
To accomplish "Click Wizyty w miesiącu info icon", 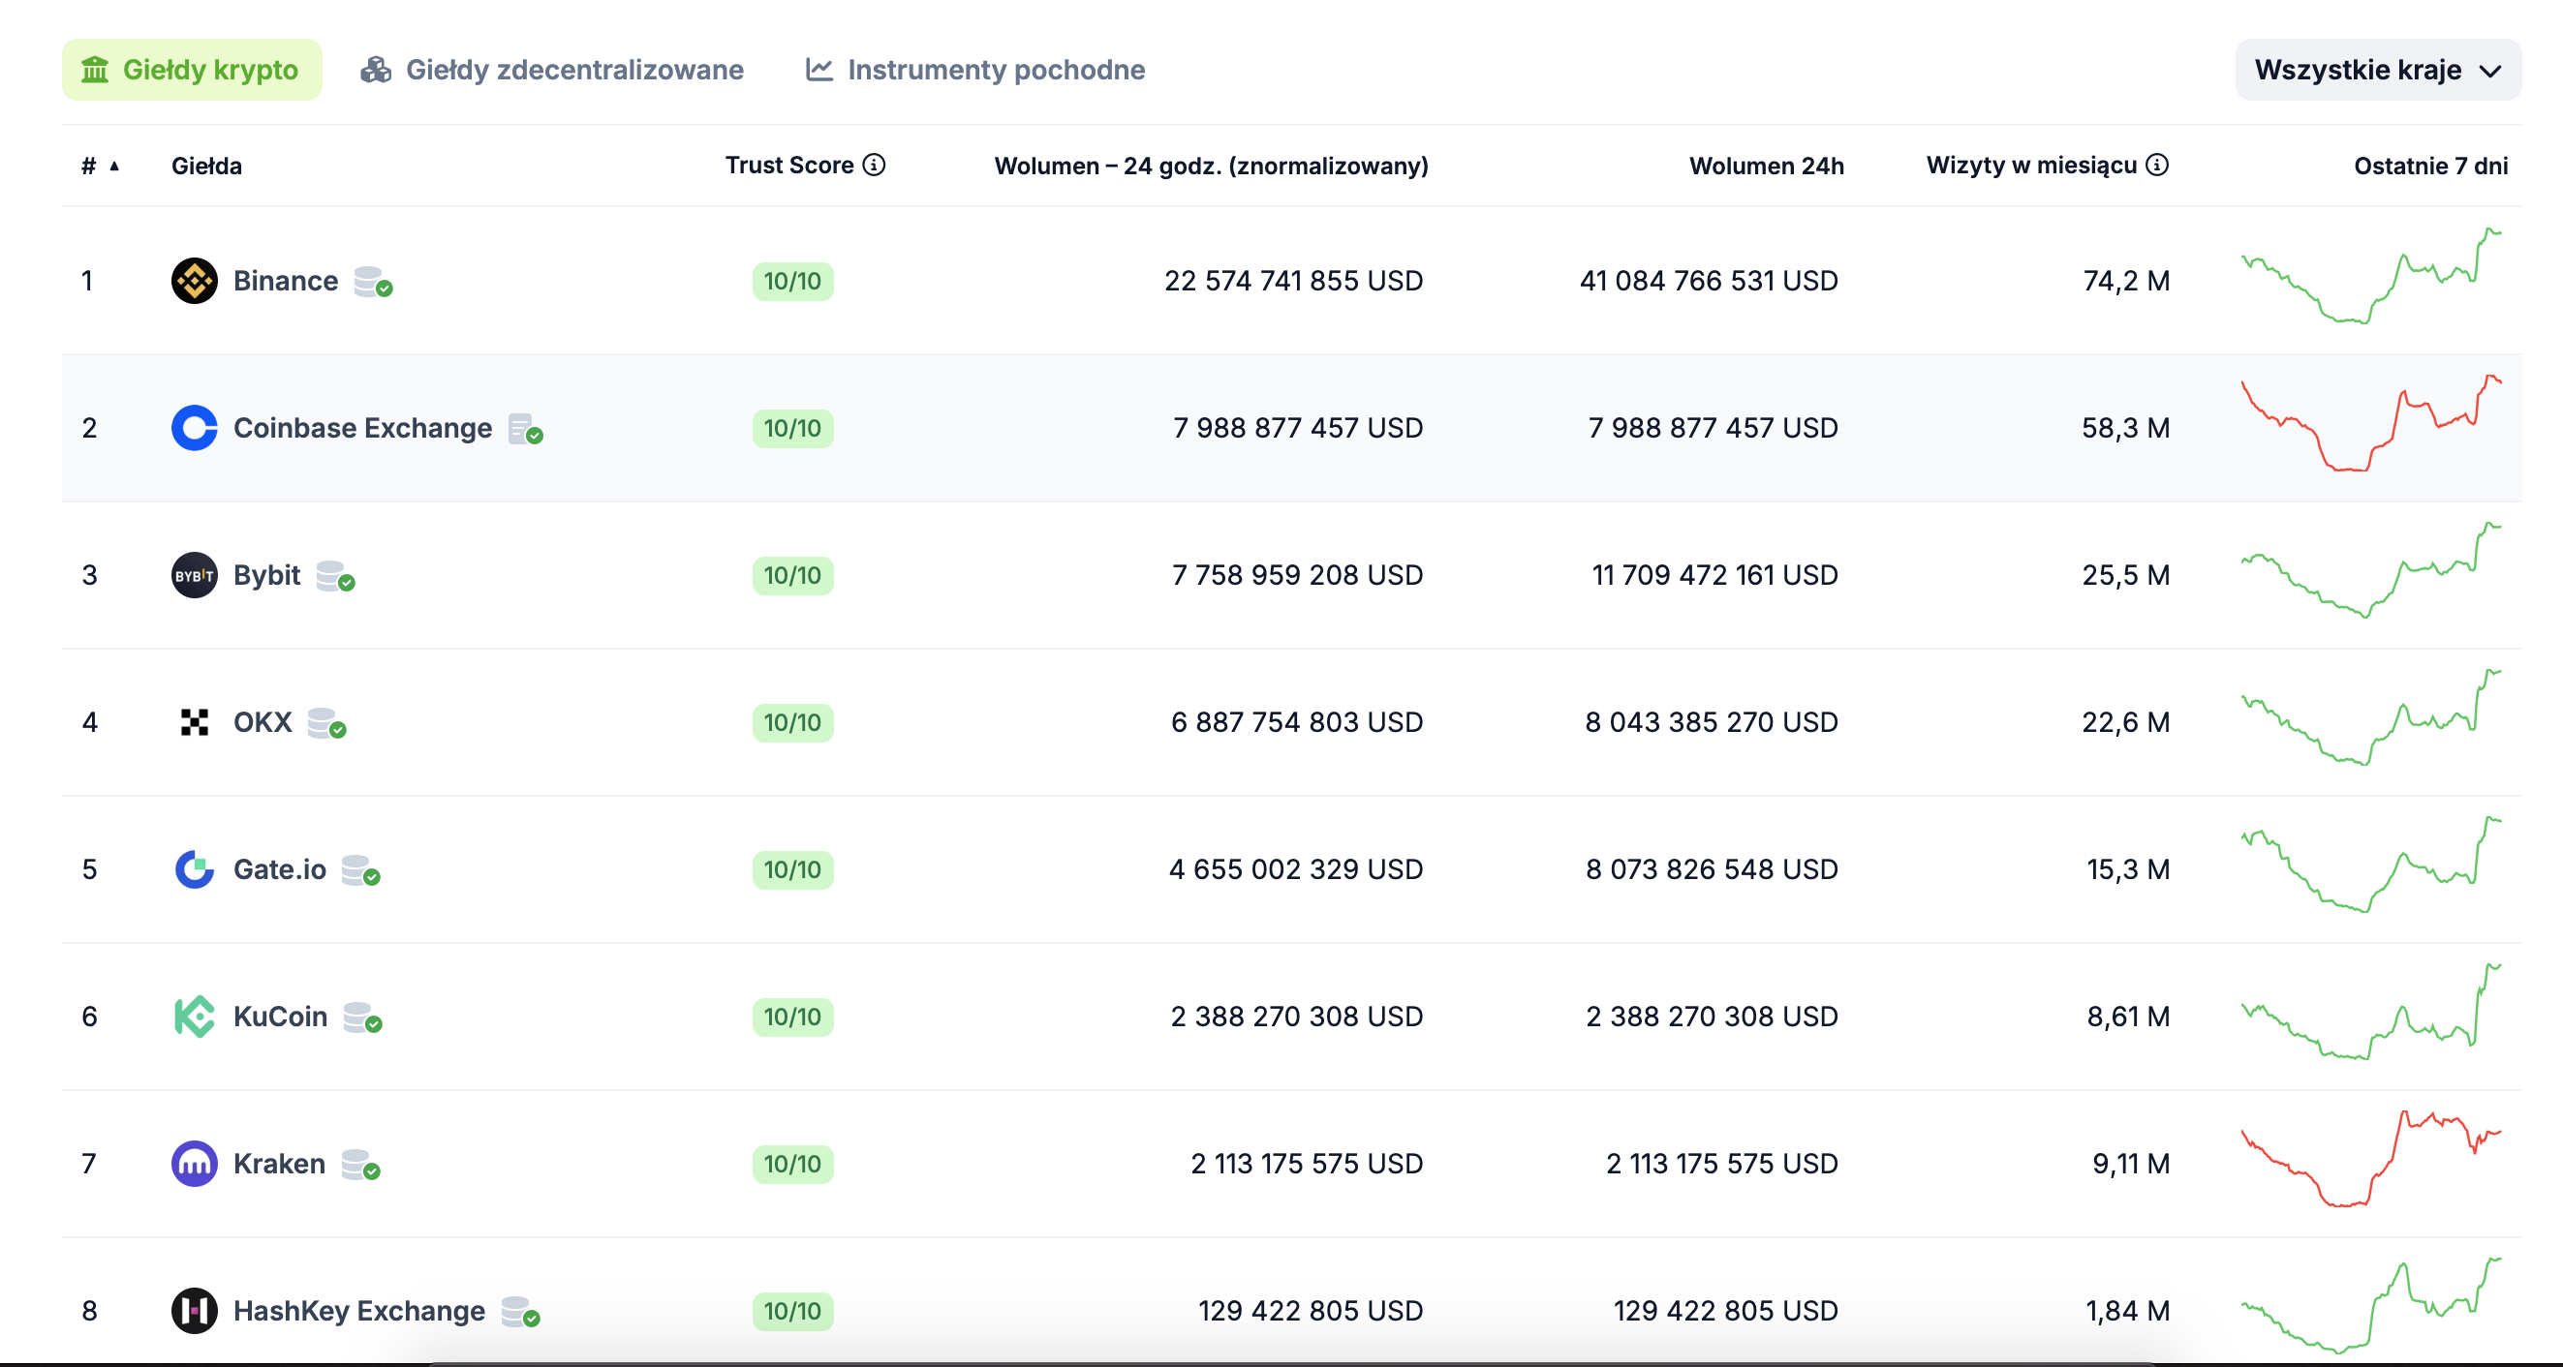I will click(2156, 165).
